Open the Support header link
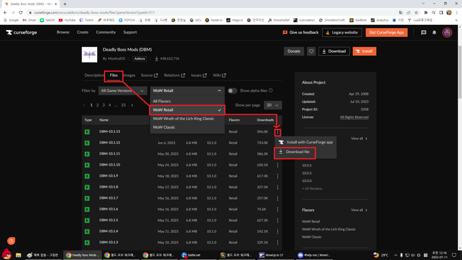This screenshot has height=260, width=462. (x=130, y=32)
